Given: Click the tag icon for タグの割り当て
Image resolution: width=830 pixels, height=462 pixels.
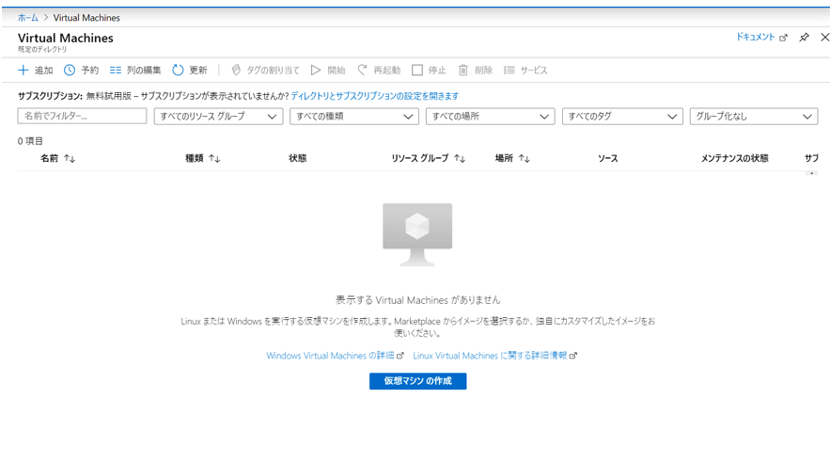Looking at the screenshot, I should tap(236, 70).
